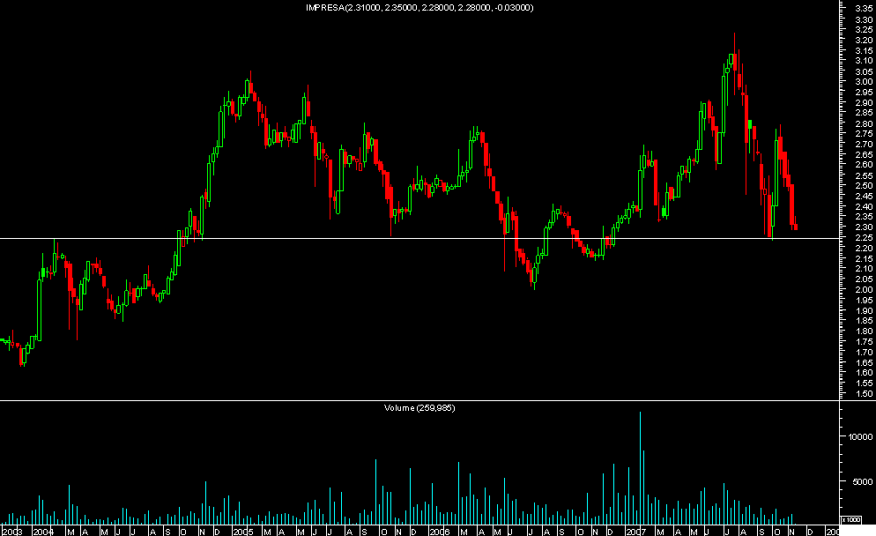Screen dimensions: 876x536
Task: Select the 2003 year label on time axis
Action: pyautogui.click(x=11, y=532)
